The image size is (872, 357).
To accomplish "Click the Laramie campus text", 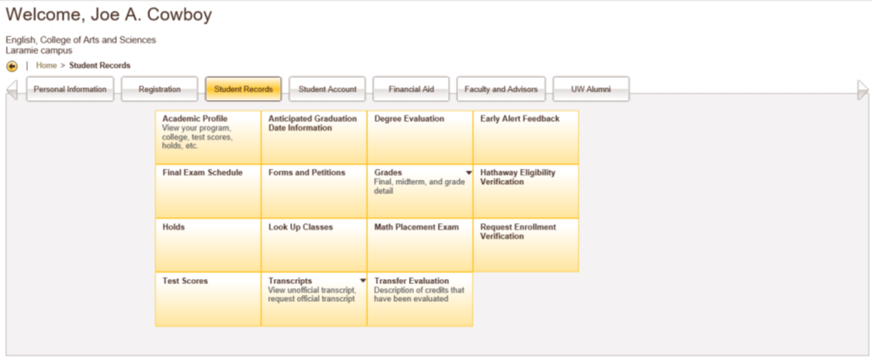I will (39, 51).
